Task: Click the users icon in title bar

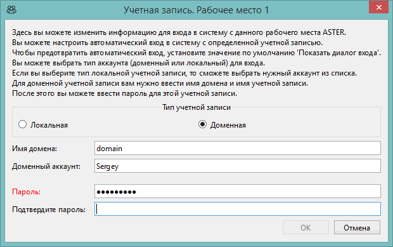Action: pos(11,10)
